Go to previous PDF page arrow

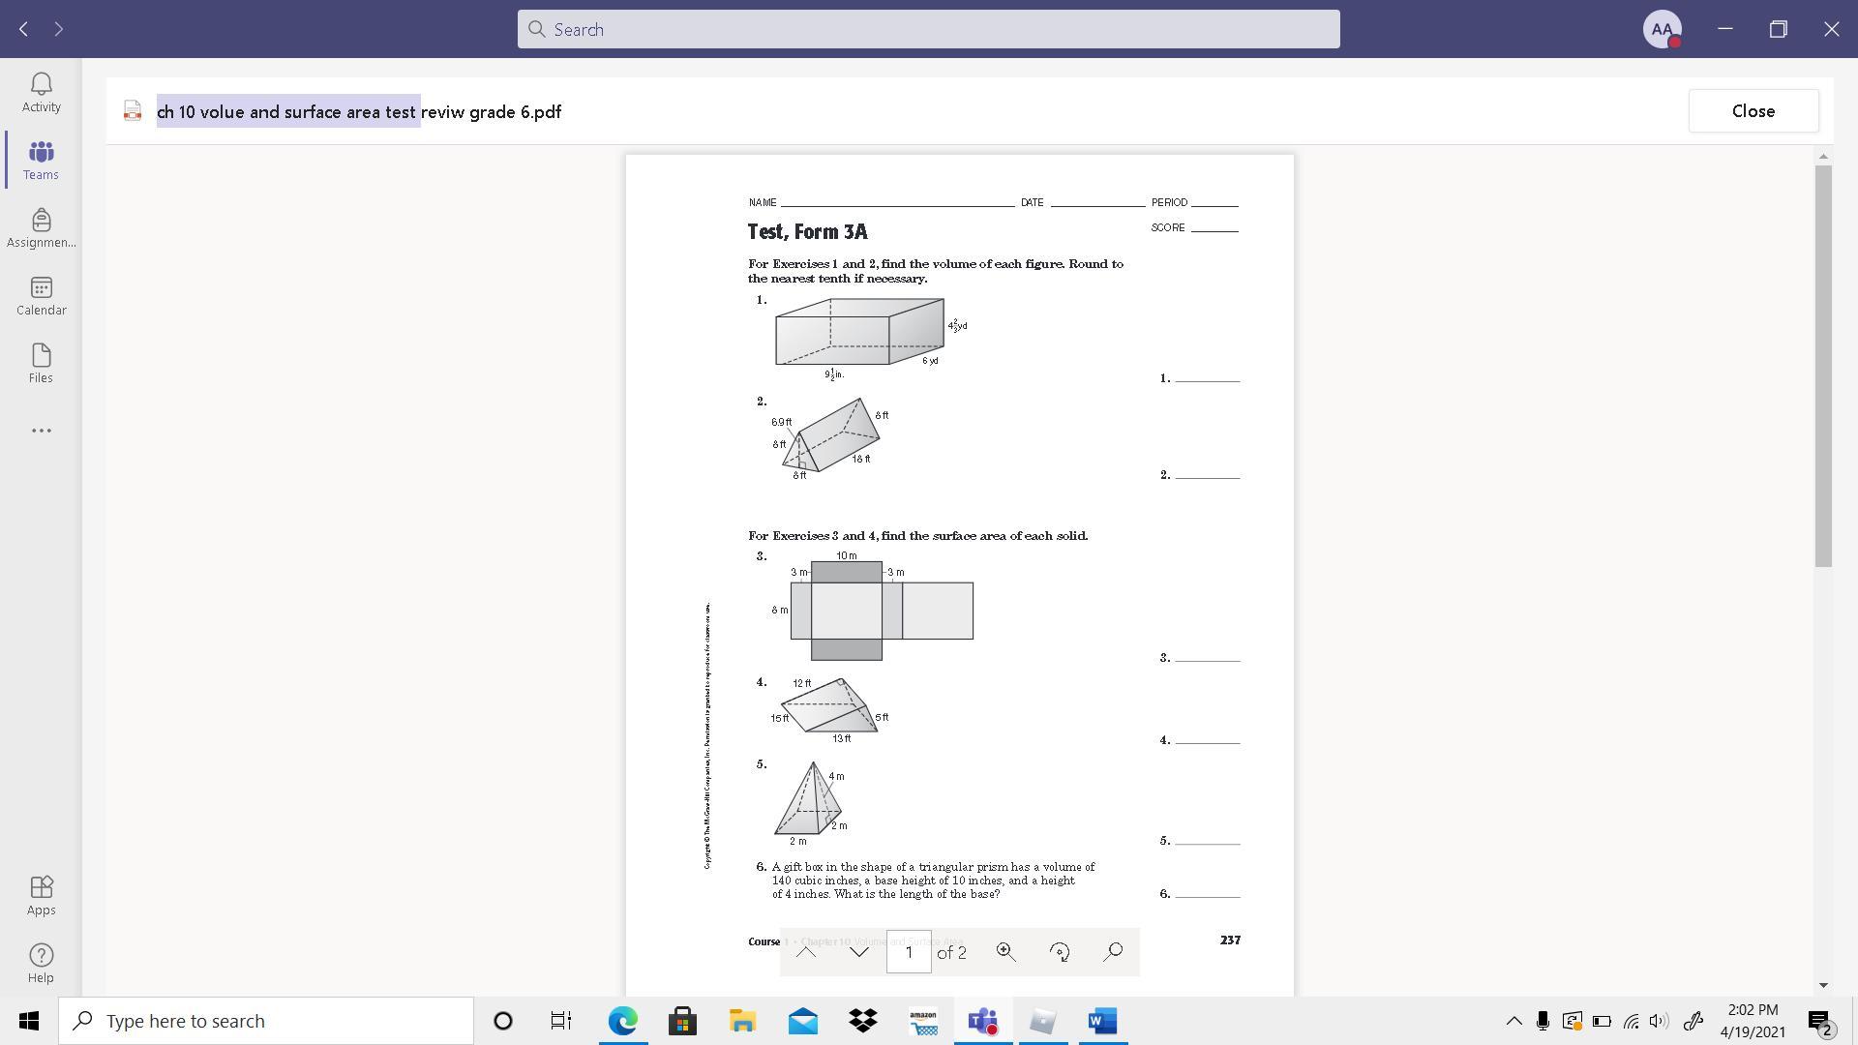805,952
